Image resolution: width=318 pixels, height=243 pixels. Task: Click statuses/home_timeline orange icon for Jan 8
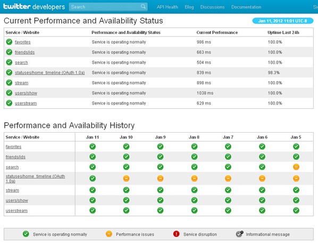tap(194, 178)
